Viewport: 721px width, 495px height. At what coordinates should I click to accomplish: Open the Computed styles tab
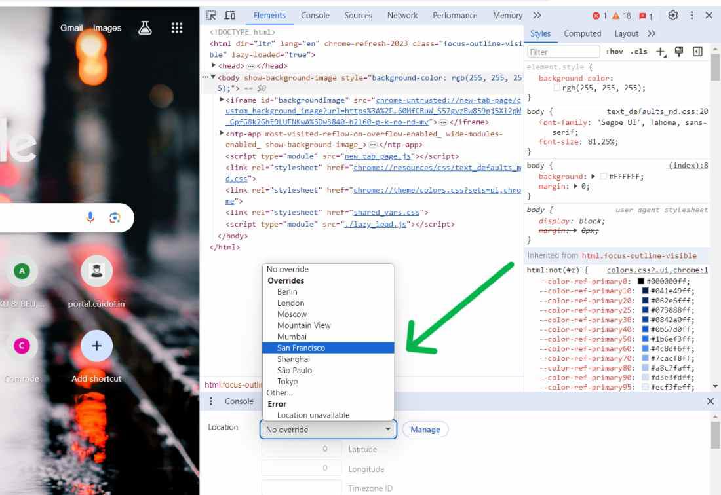click(583, 33)
